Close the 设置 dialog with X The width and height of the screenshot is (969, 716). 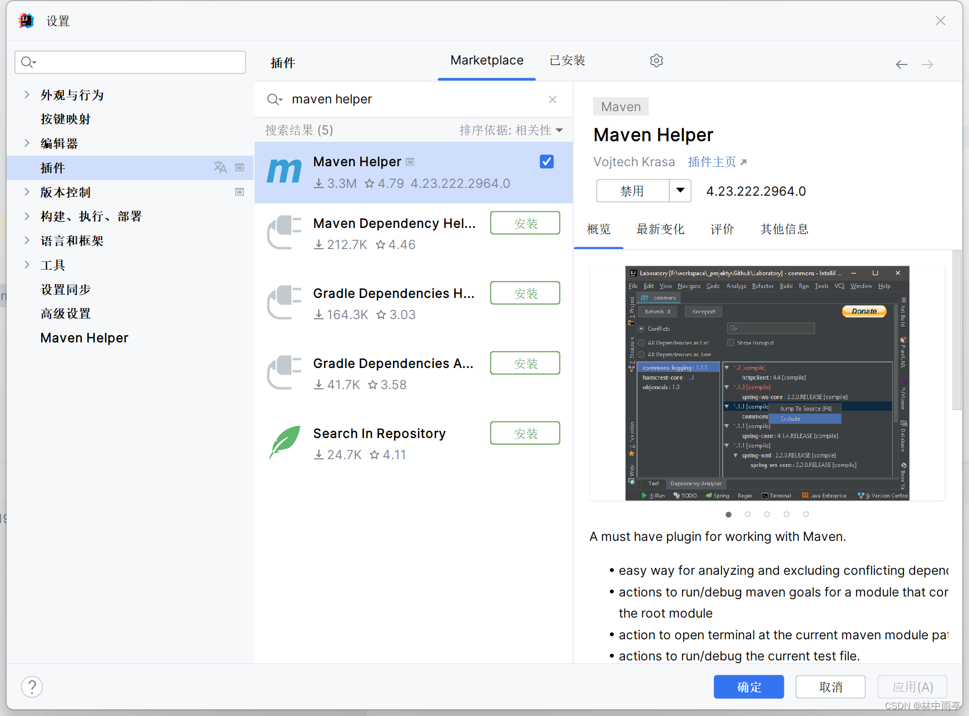pyautogui.click(x=941, y=21)
